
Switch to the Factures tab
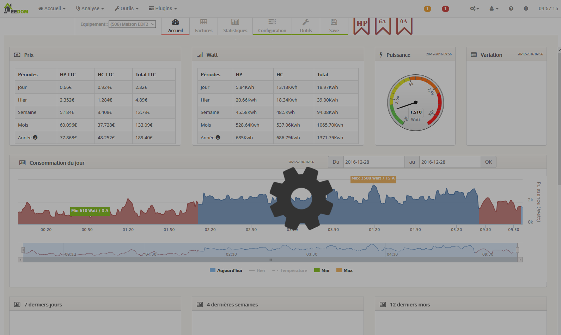[x=204, y=26]
